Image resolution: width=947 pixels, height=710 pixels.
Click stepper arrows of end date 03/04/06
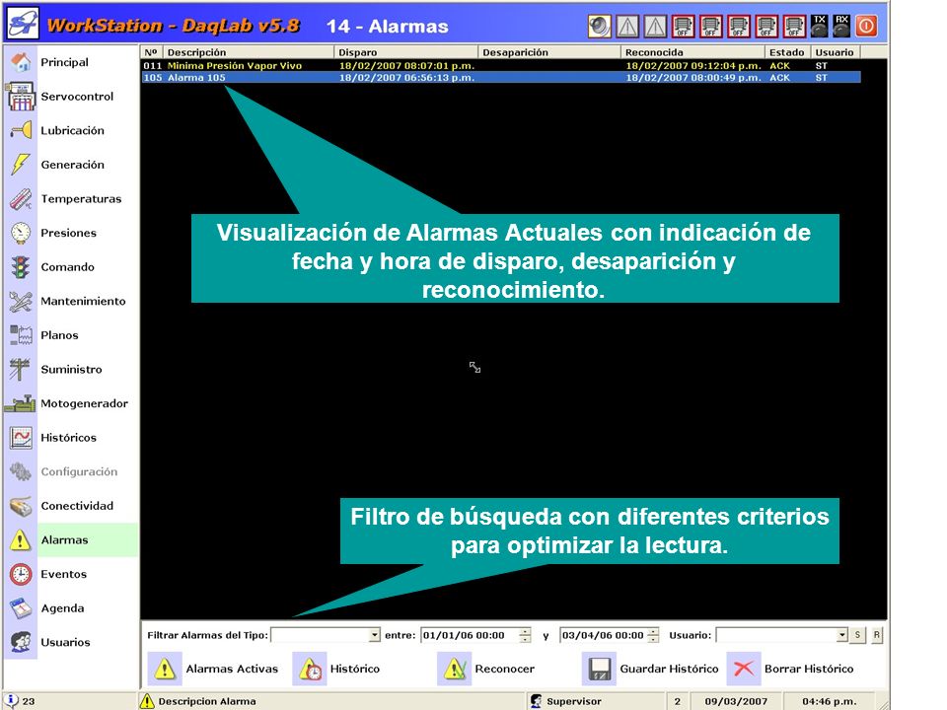tap(653, 635)
